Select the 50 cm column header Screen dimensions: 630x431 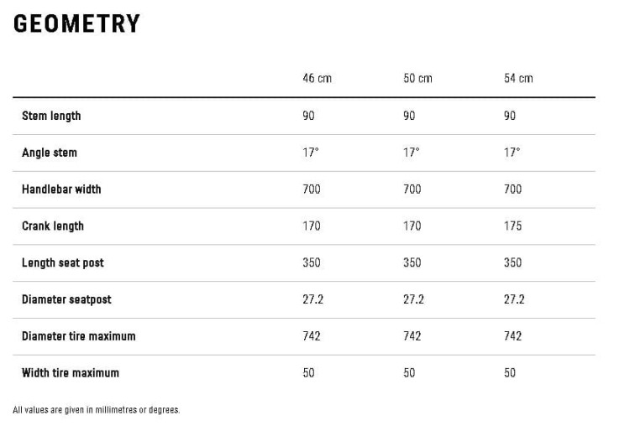417,78
